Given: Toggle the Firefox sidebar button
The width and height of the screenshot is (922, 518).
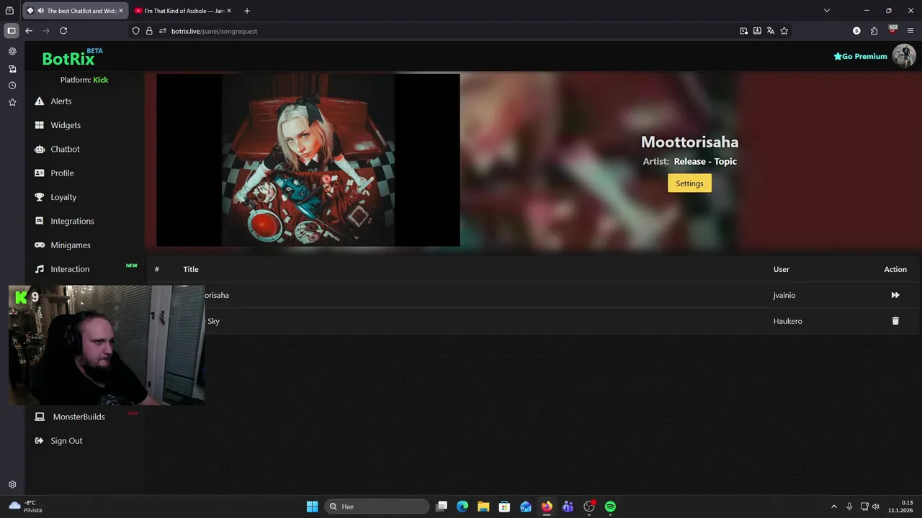Looking at the screenshot, I should tap(11, 31).
